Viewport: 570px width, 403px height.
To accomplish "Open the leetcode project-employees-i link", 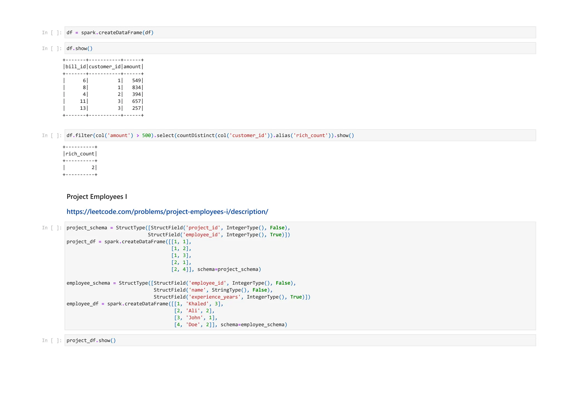I will 167,212.
